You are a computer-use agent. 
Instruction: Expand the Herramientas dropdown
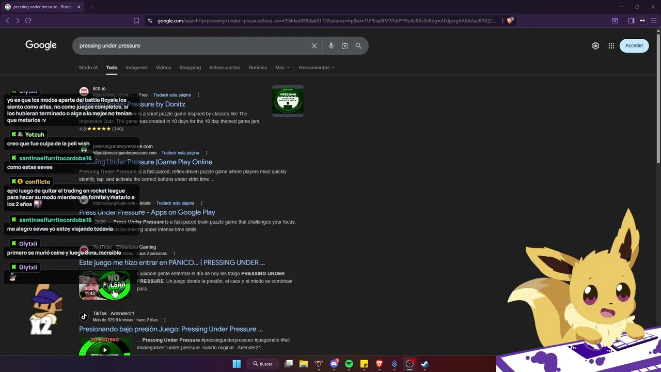click(x=317, y=68)
